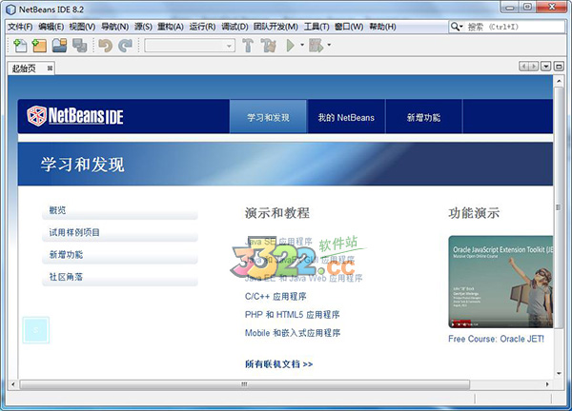The width and height of the screenshot is (572, 411).
Task: Open the 视图(V) menu
Action: point(82,27)
